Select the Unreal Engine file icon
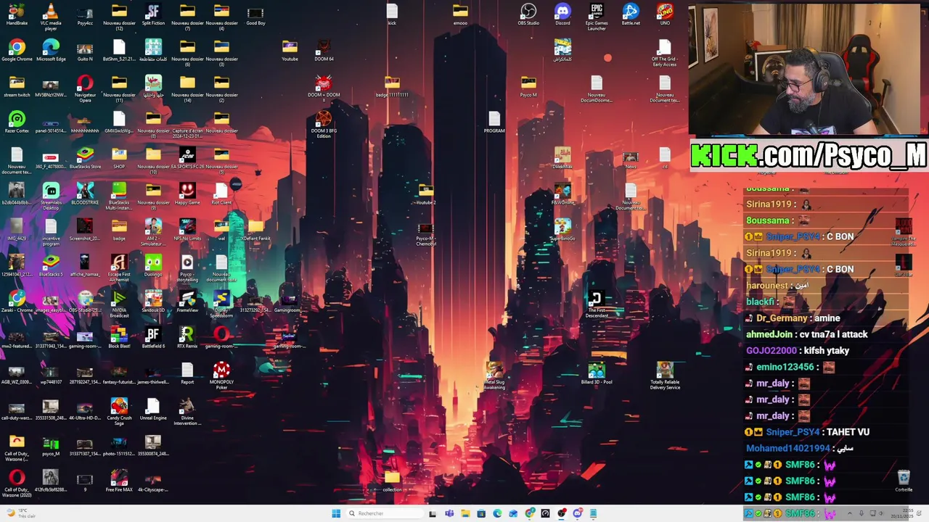This screenshot has width=929, height=522. [x=153, y=409]
